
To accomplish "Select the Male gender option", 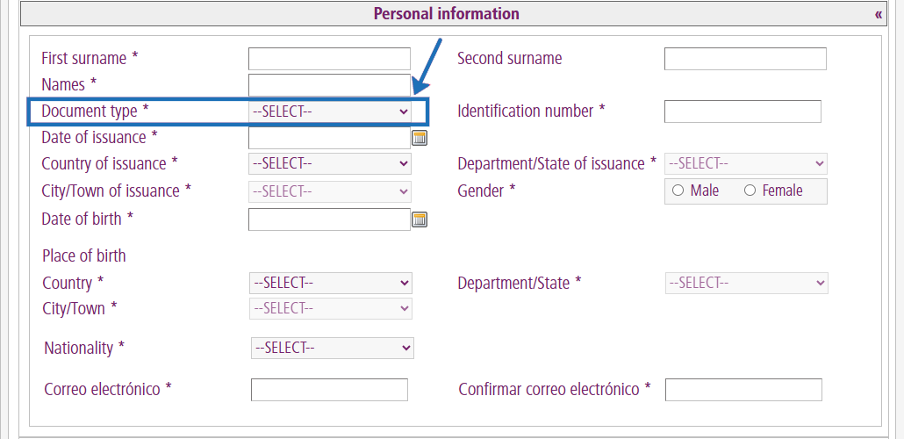I will (x=678, y=191).
